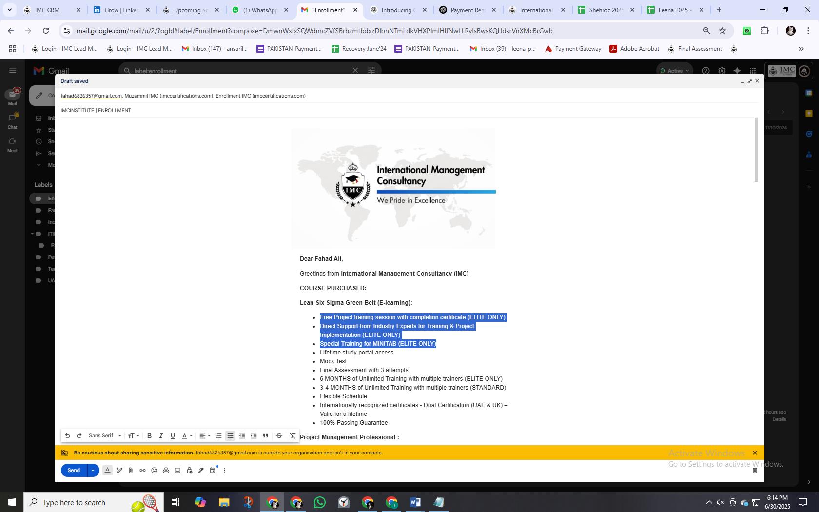Click the Windows Start button
The image size is (819, 512).
12,502
